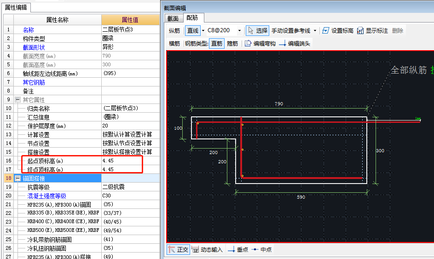Toggle the 正交 ortho mode
The height and width of the screenshot is (259, 434).
(x=178, y=250)
